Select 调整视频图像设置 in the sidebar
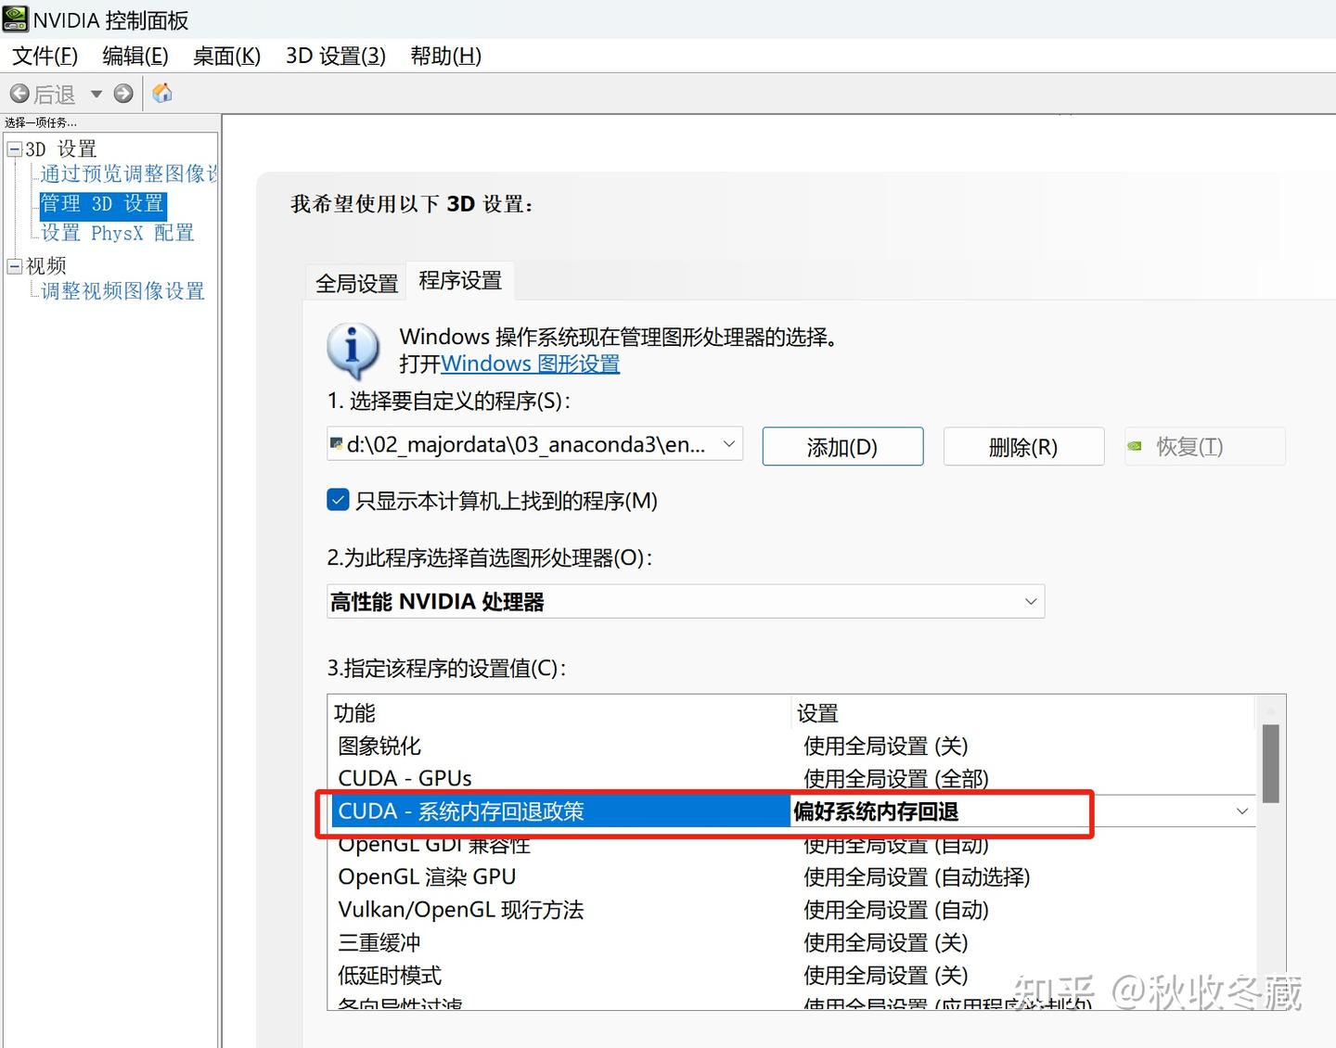Image resolution: width=1336 pixels, height=1048 pixels. pos(122,290)
